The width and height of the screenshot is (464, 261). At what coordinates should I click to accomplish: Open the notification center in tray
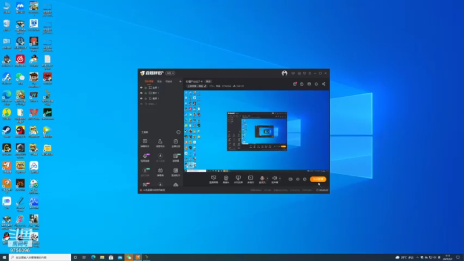[x=458, y=258]
